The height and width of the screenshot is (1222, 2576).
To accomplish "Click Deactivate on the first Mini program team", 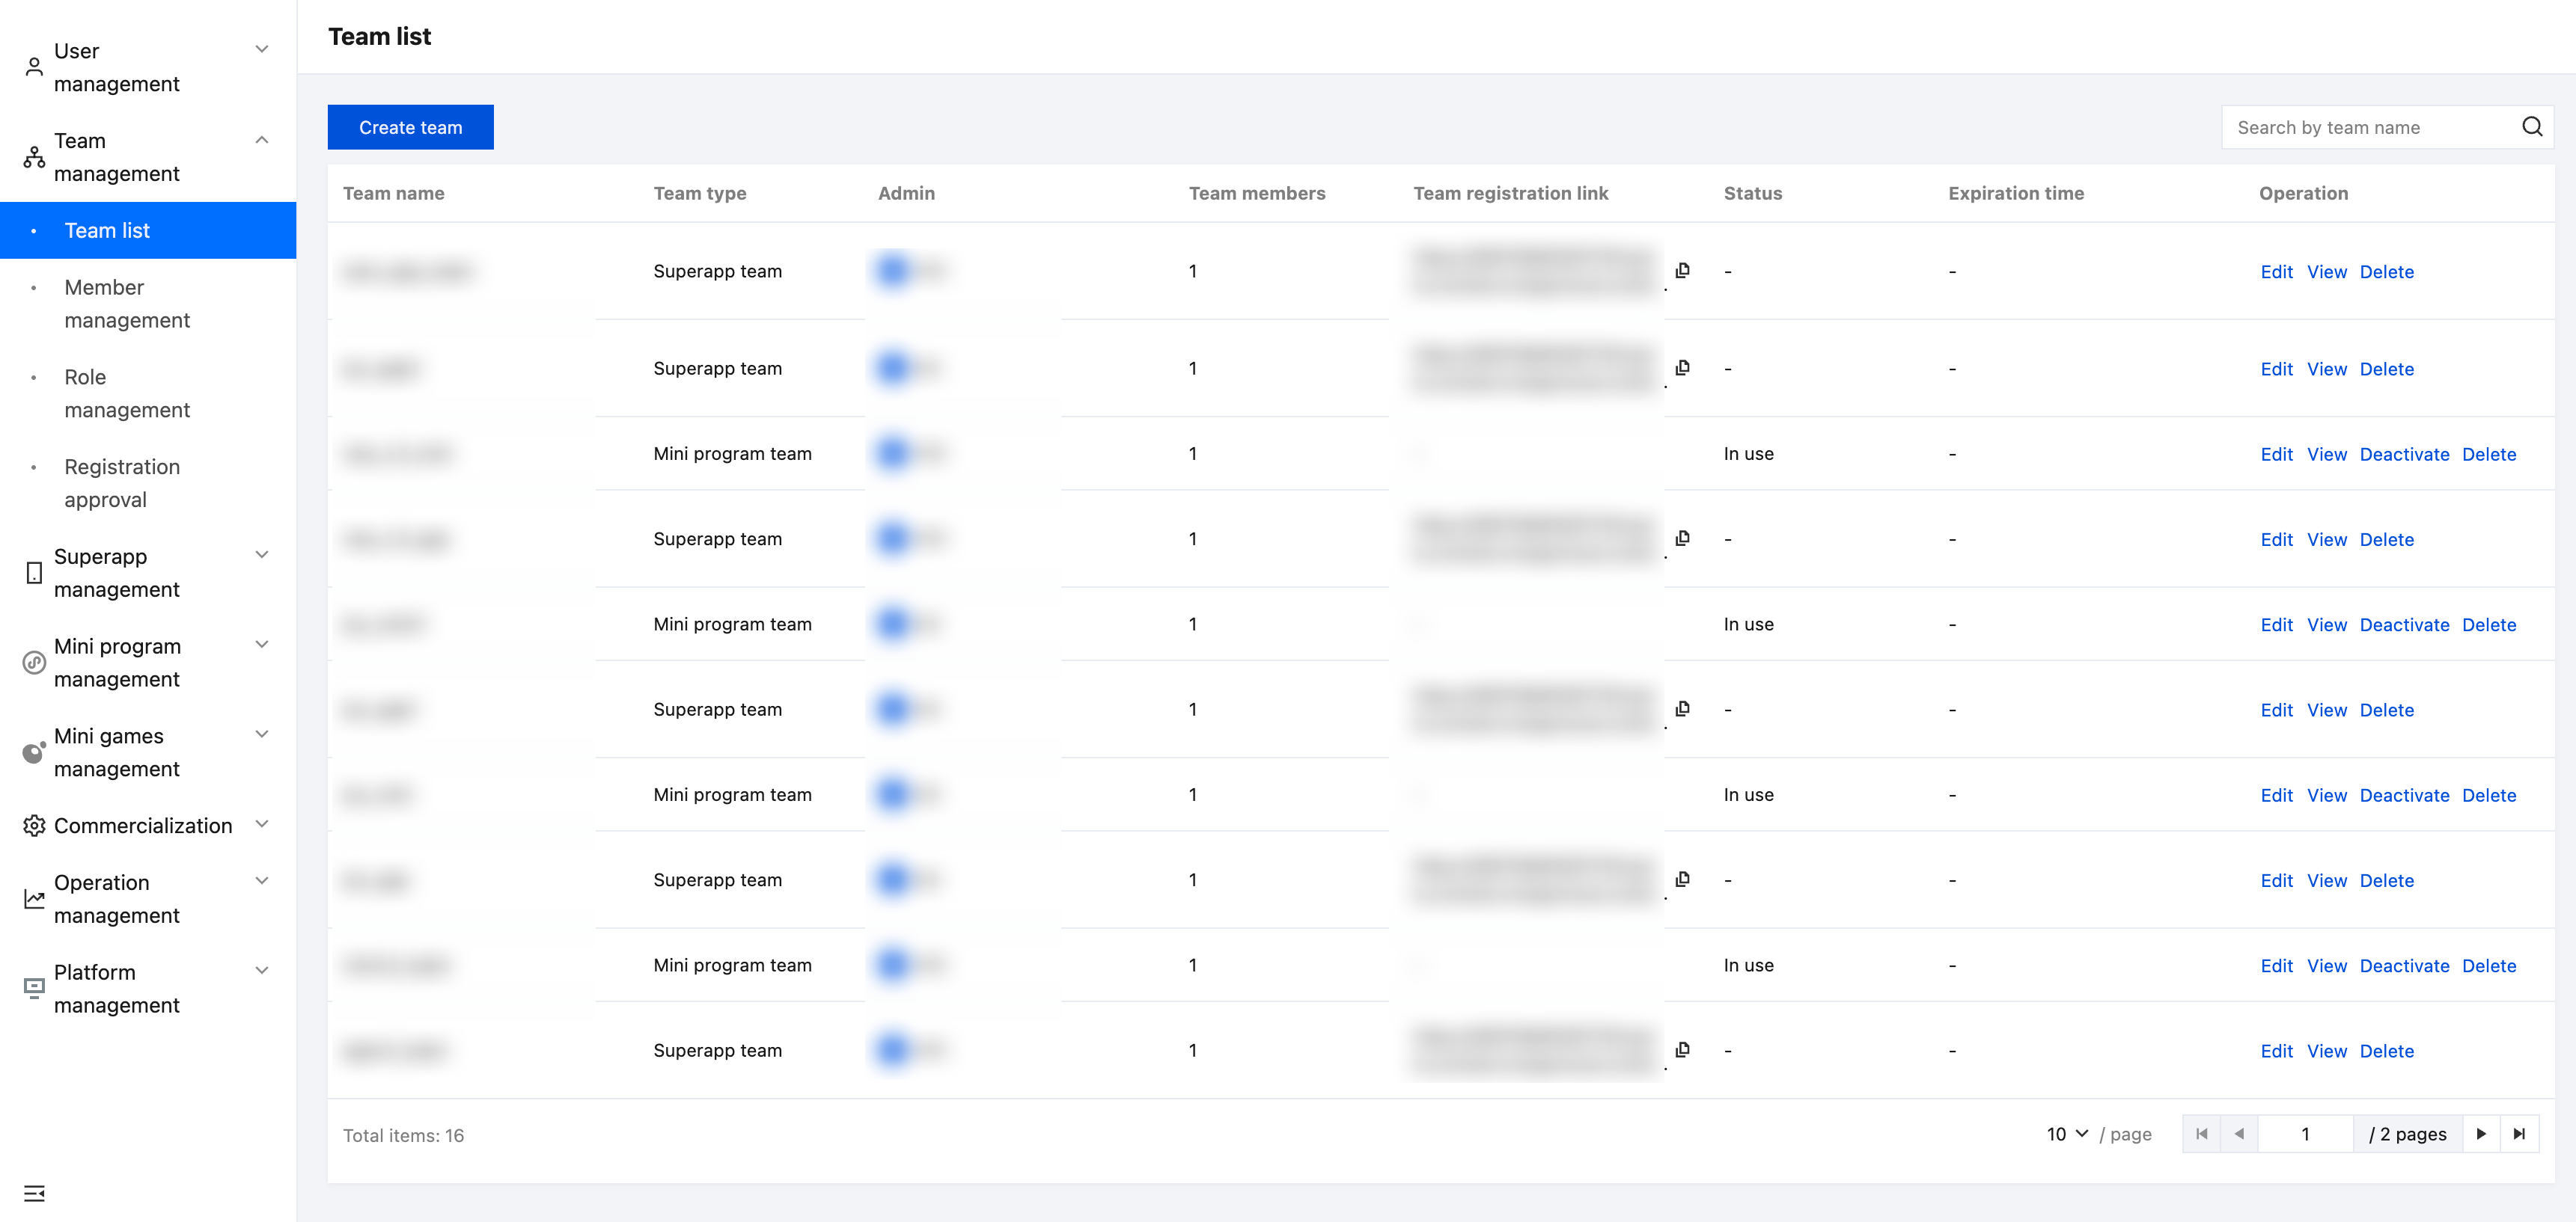I will [x=2403, y=455].
